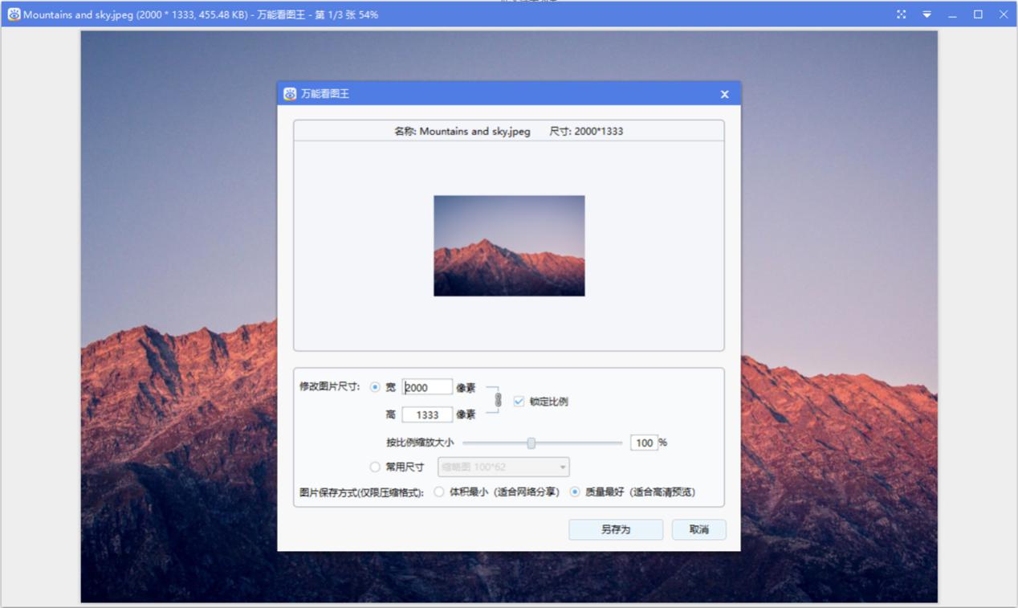Click the dialog's 万能看图王 logo icon
Viewport: 1018px width, 608px height.
click(290, 94)
